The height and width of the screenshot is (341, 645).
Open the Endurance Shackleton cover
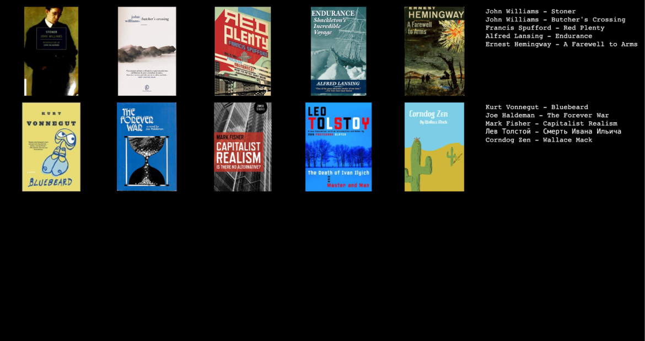pos(338,51)
